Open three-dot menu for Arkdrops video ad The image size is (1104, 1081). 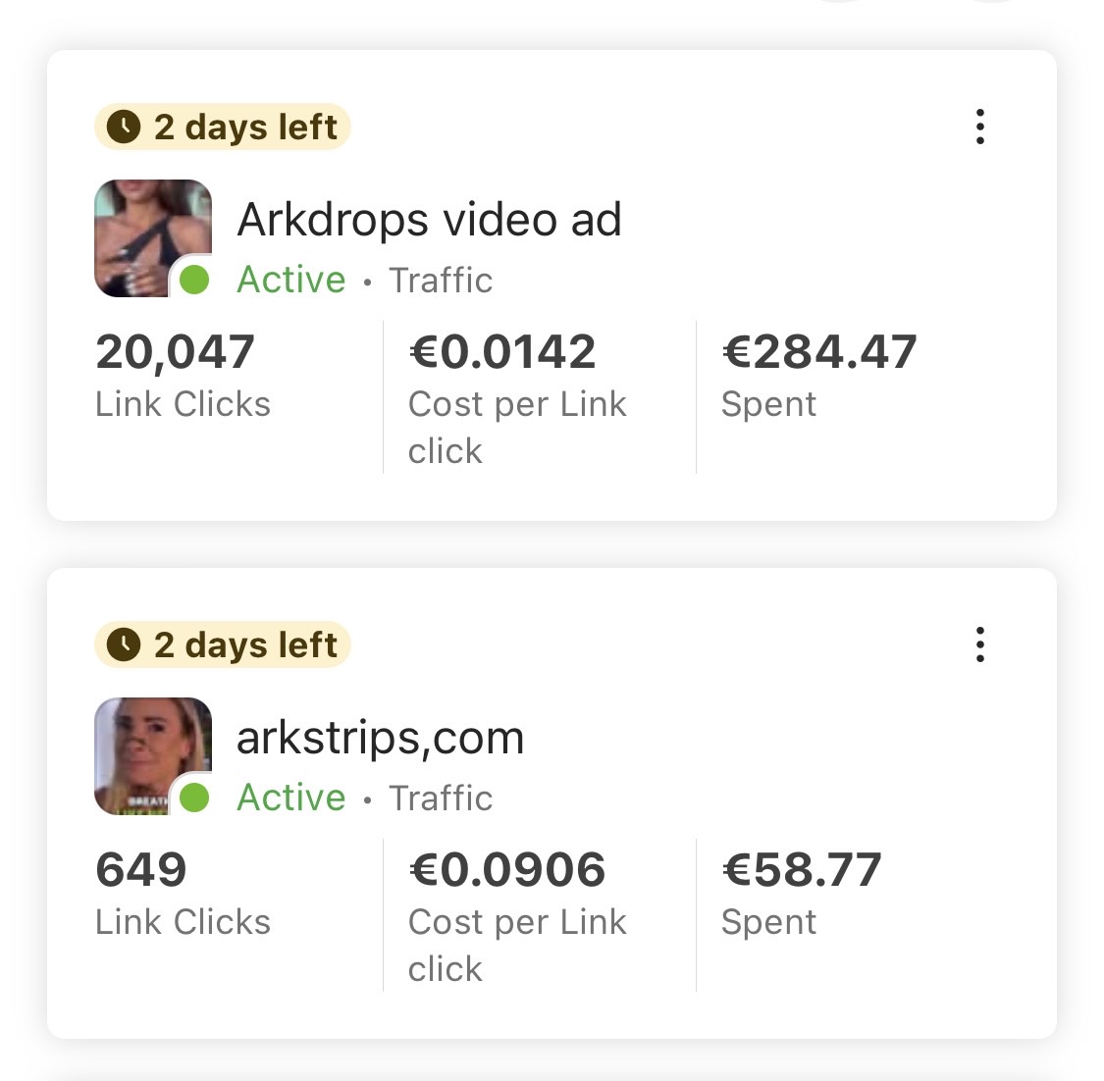pos(979,127)
